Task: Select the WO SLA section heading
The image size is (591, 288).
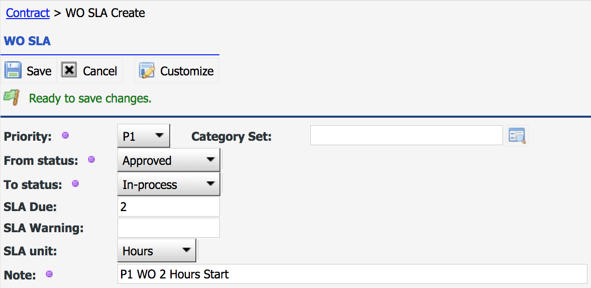Action: pos(27,41)
